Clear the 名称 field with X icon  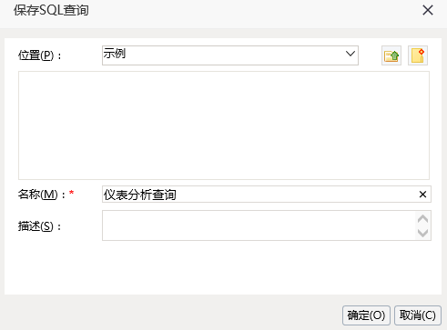click(x=422, y=195)
